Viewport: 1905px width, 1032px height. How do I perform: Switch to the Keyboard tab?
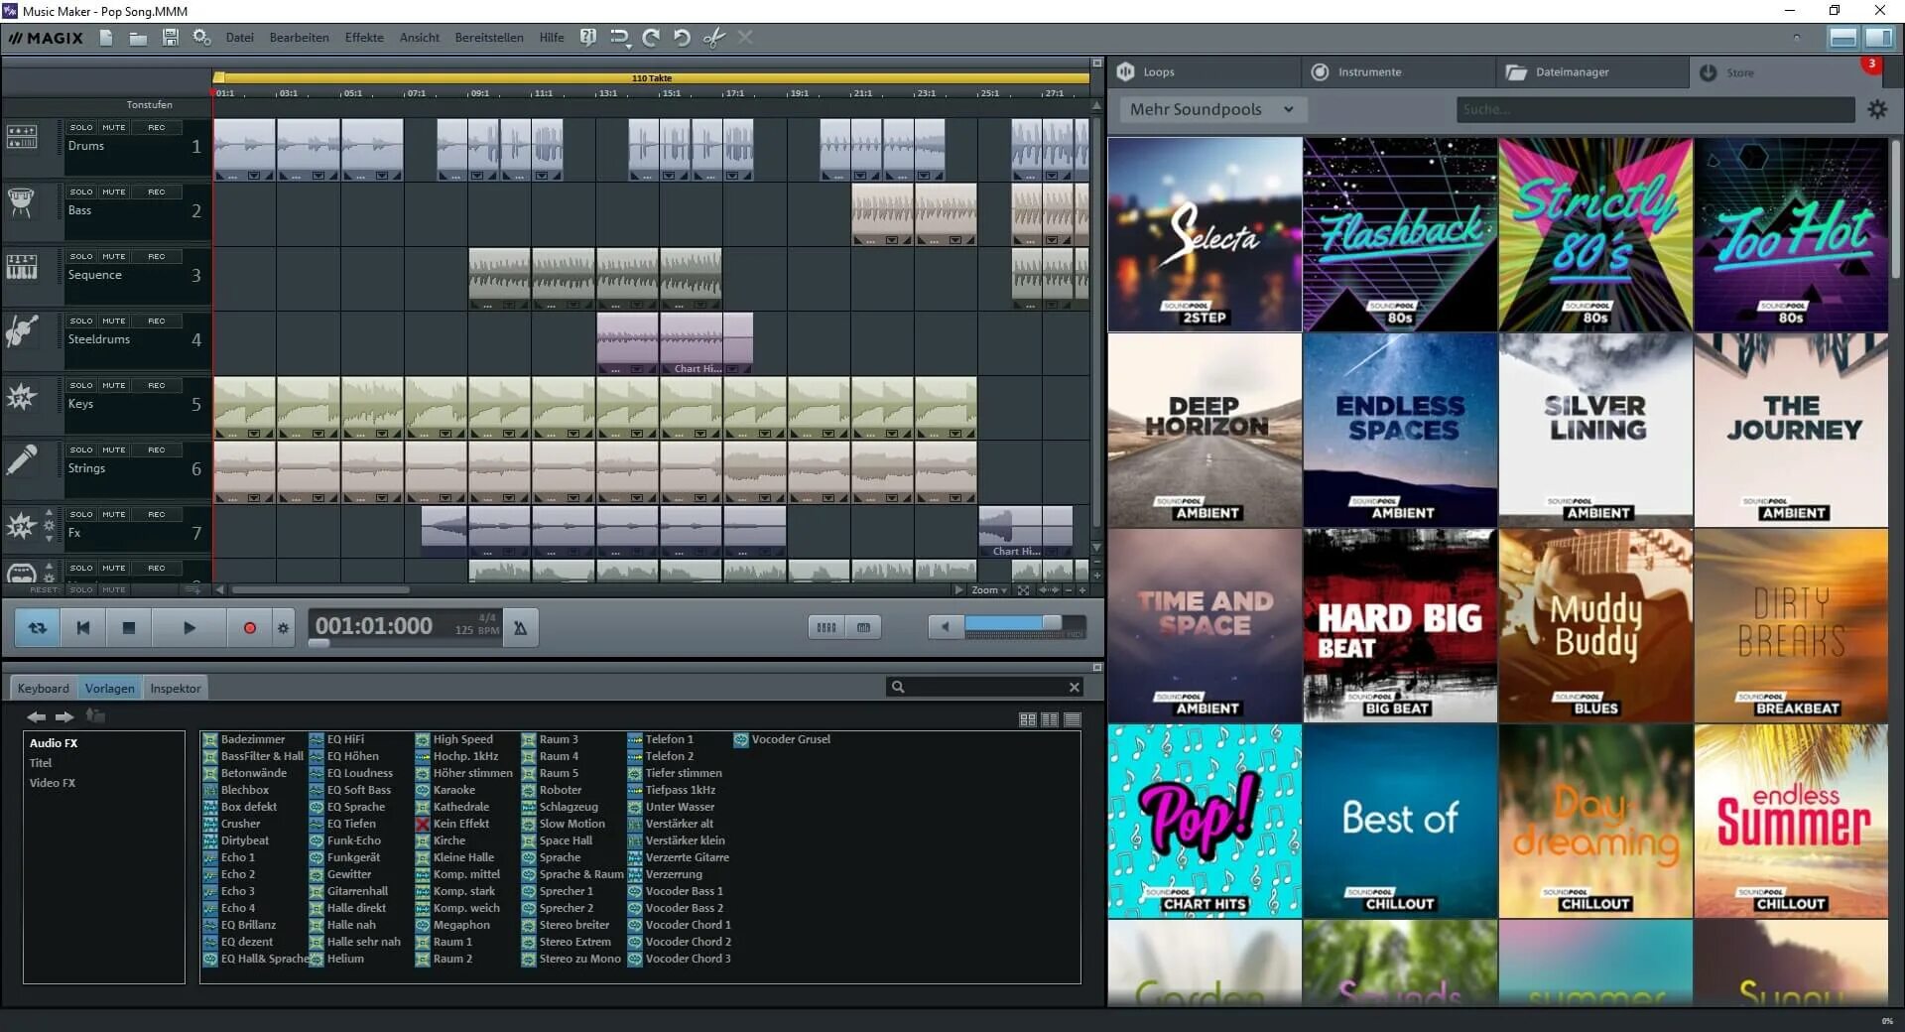[x=44, y=688]
